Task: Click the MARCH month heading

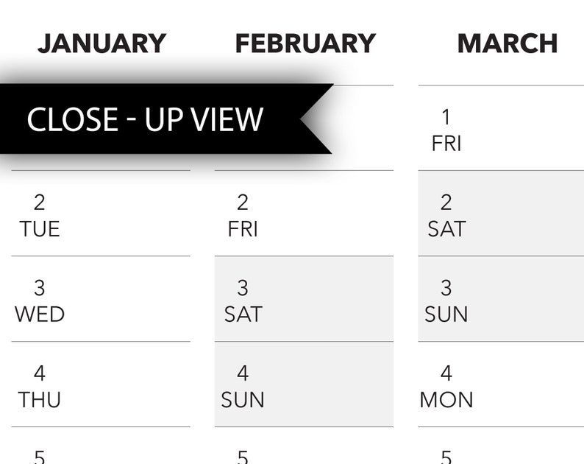Action: [508, 43]
